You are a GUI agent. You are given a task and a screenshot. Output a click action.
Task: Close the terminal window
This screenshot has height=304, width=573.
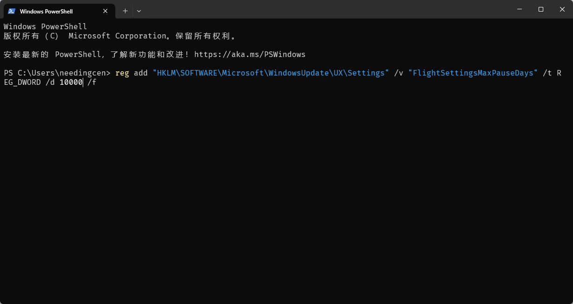coord(562,9)
